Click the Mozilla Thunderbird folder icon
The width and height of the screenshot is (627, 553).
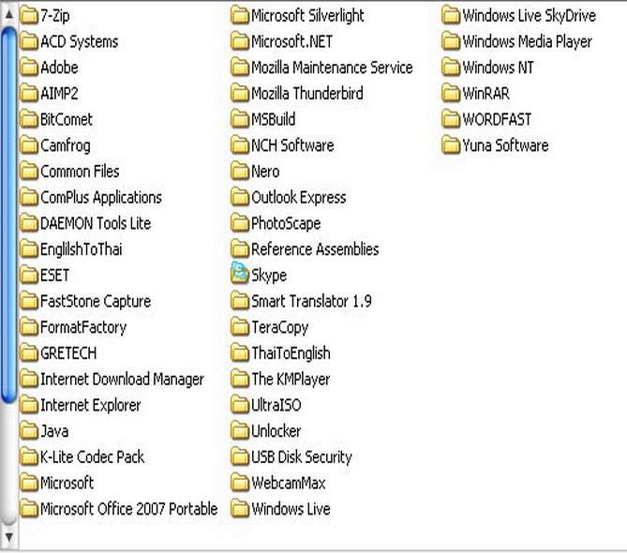click(240, 93)
